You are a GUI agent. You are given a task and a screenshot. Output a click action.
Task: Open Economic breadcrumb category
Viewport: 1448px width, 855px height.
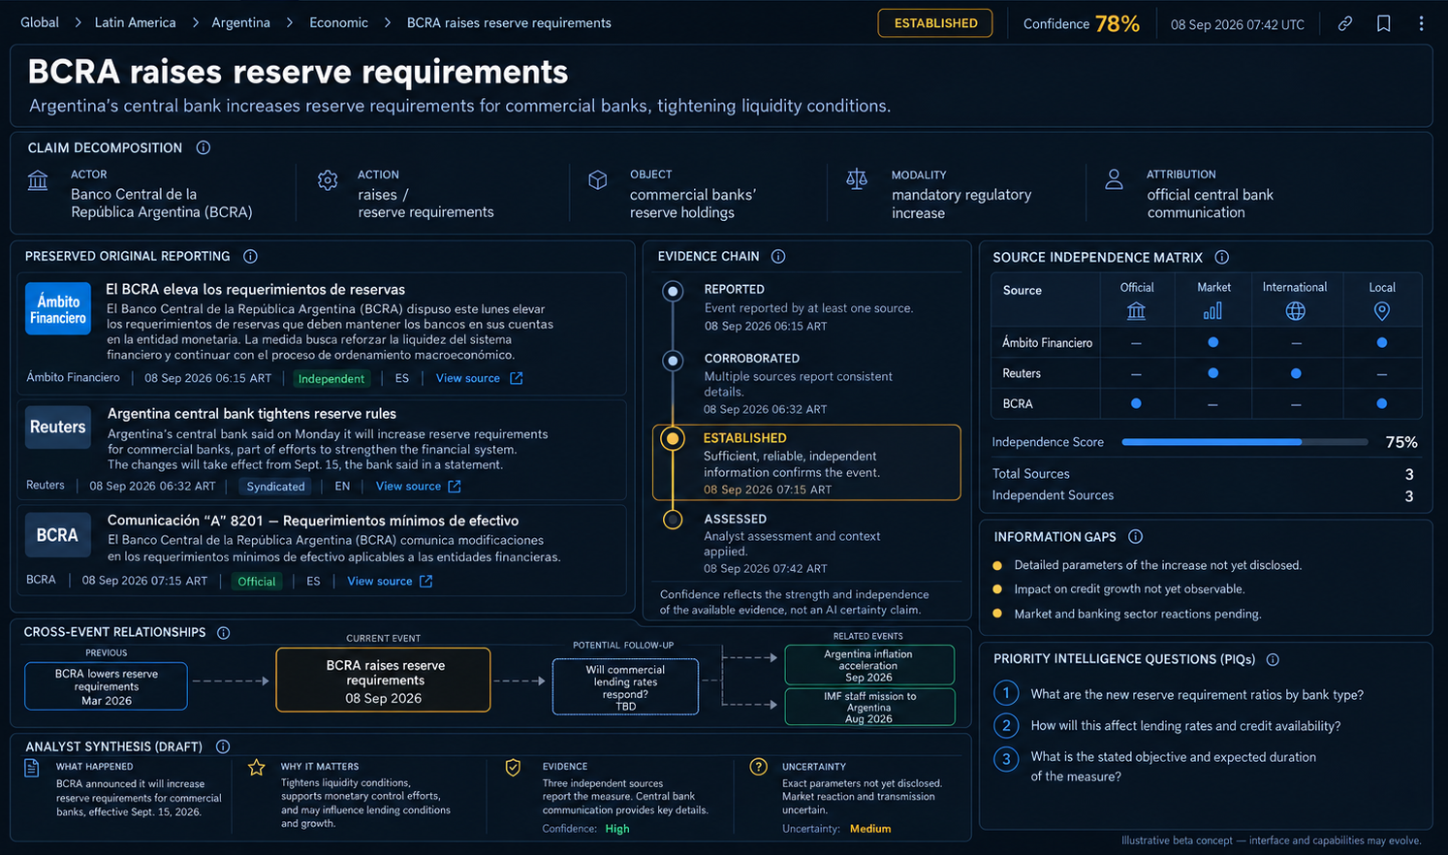tap(338, 22)
